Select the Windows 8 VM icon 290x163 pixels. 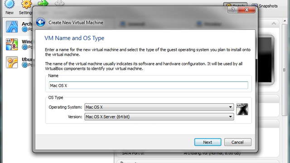[12, 44]
